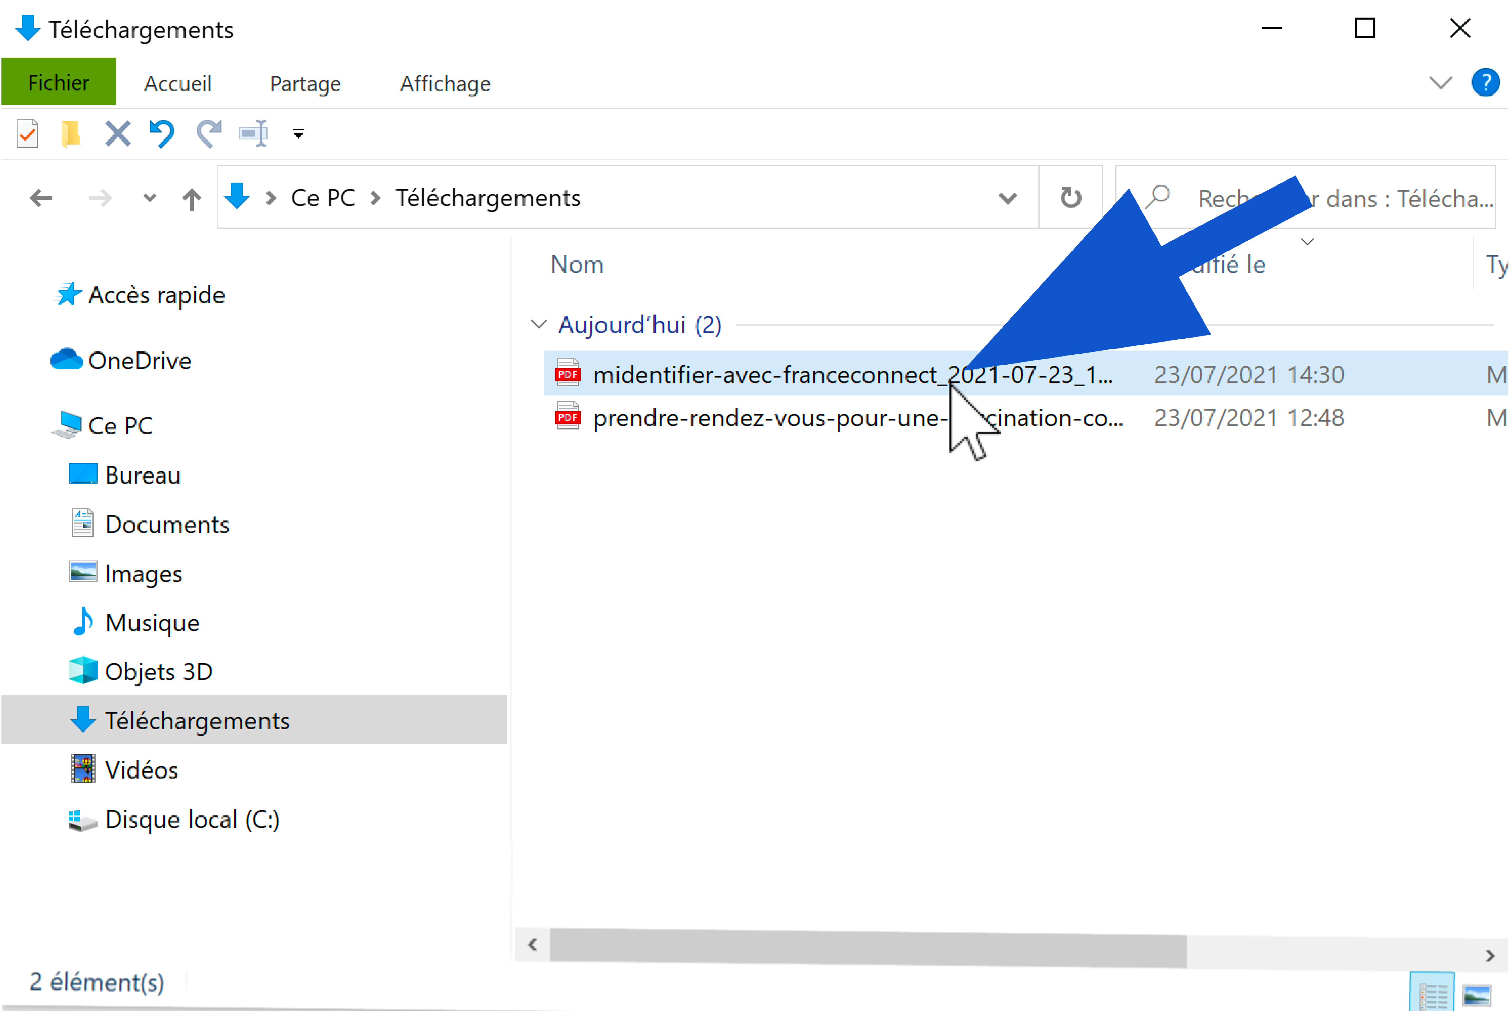Screen dimensions: 1509x1011
Task: Minimize the Téléchargements window
Action: pos(1272,28)
